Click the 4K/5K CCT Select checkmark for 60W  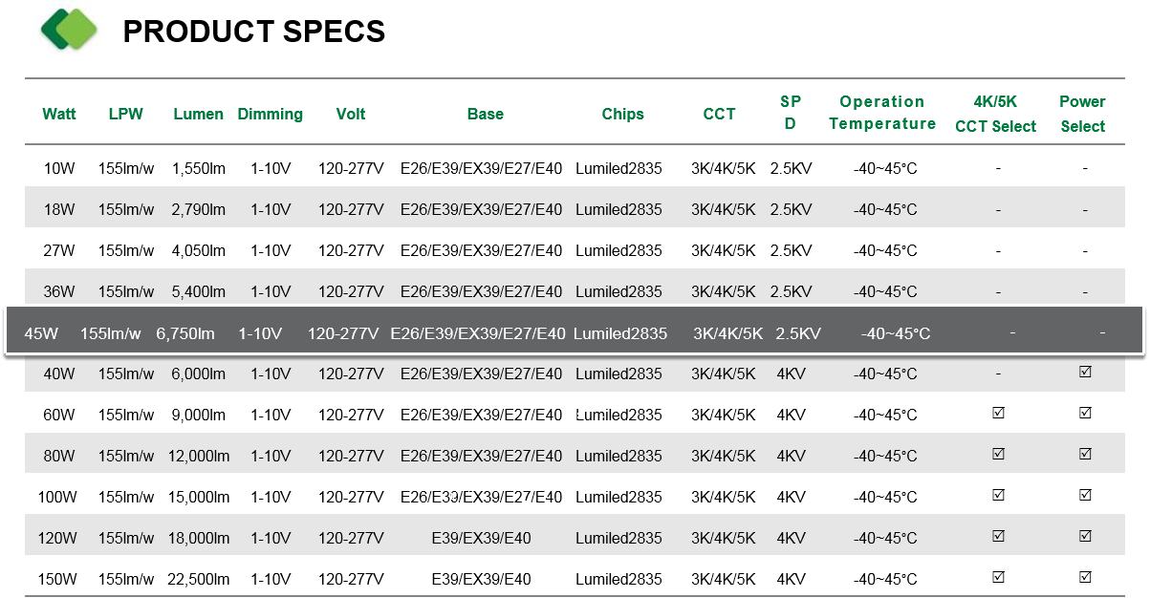998,413
